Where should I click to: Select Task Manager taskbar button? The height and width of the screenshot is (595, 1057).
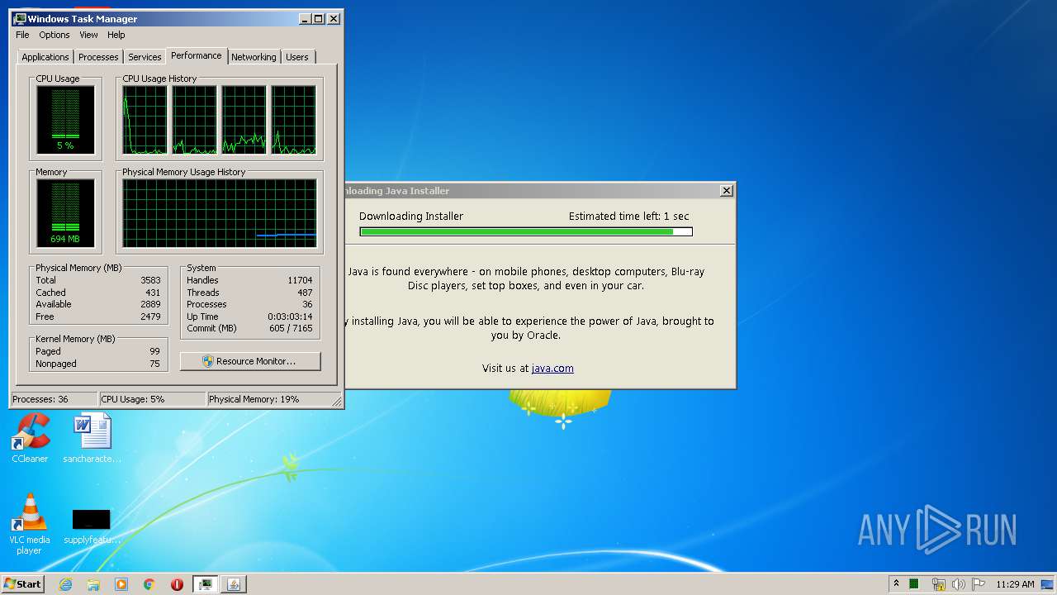coord(205,584)
